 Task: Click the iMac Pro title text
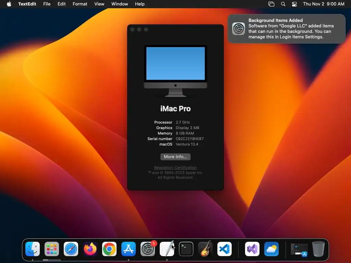click(175, 109)
